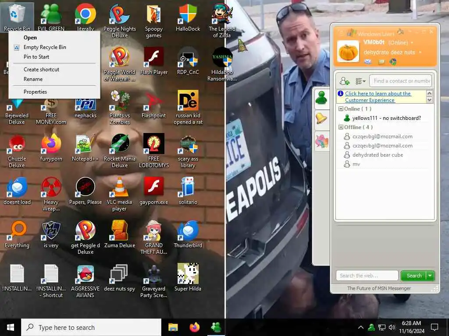The height and width of the screenshot is (336, 449).
Task: Click the green Search button in Messenger
Action: click(414, 276)
